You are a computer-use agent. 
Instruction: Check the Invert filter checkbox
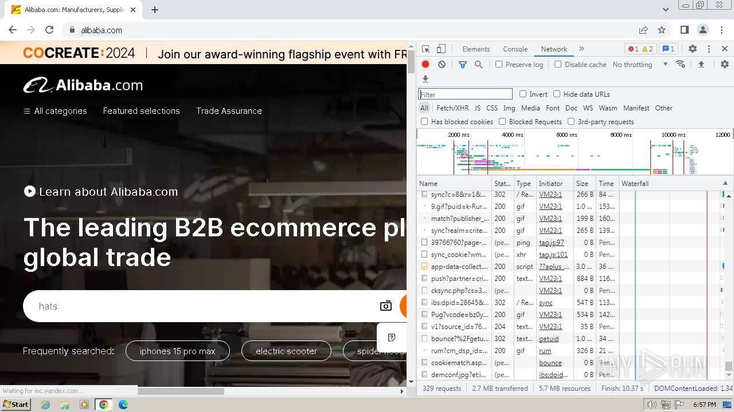coord(523,94)
